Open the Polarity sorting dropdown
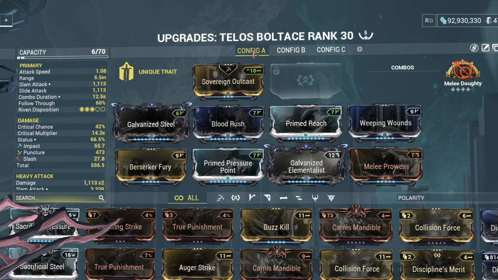 click(411, 198)
